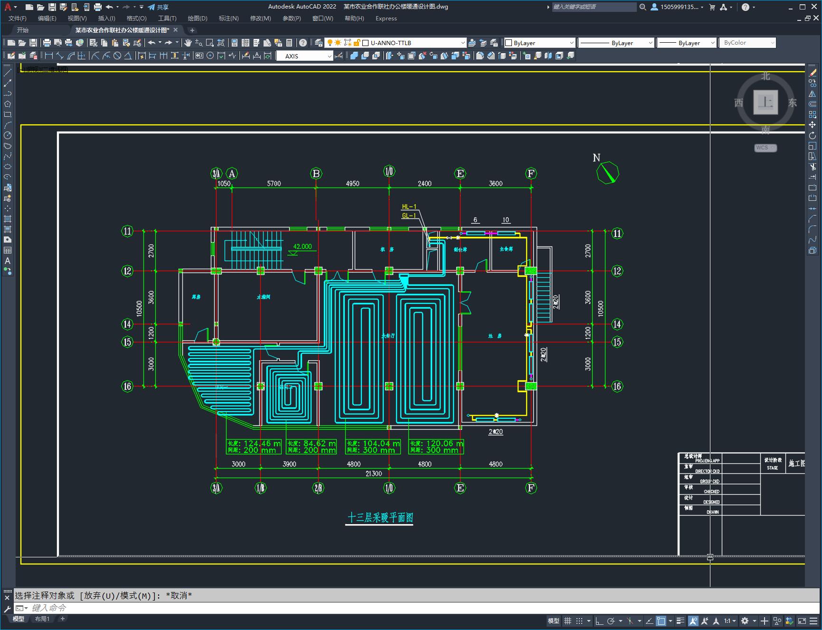Viewport: 822px width, 630px height.
Task: Click the Linear dimension tool
Action: coord(49,56)
